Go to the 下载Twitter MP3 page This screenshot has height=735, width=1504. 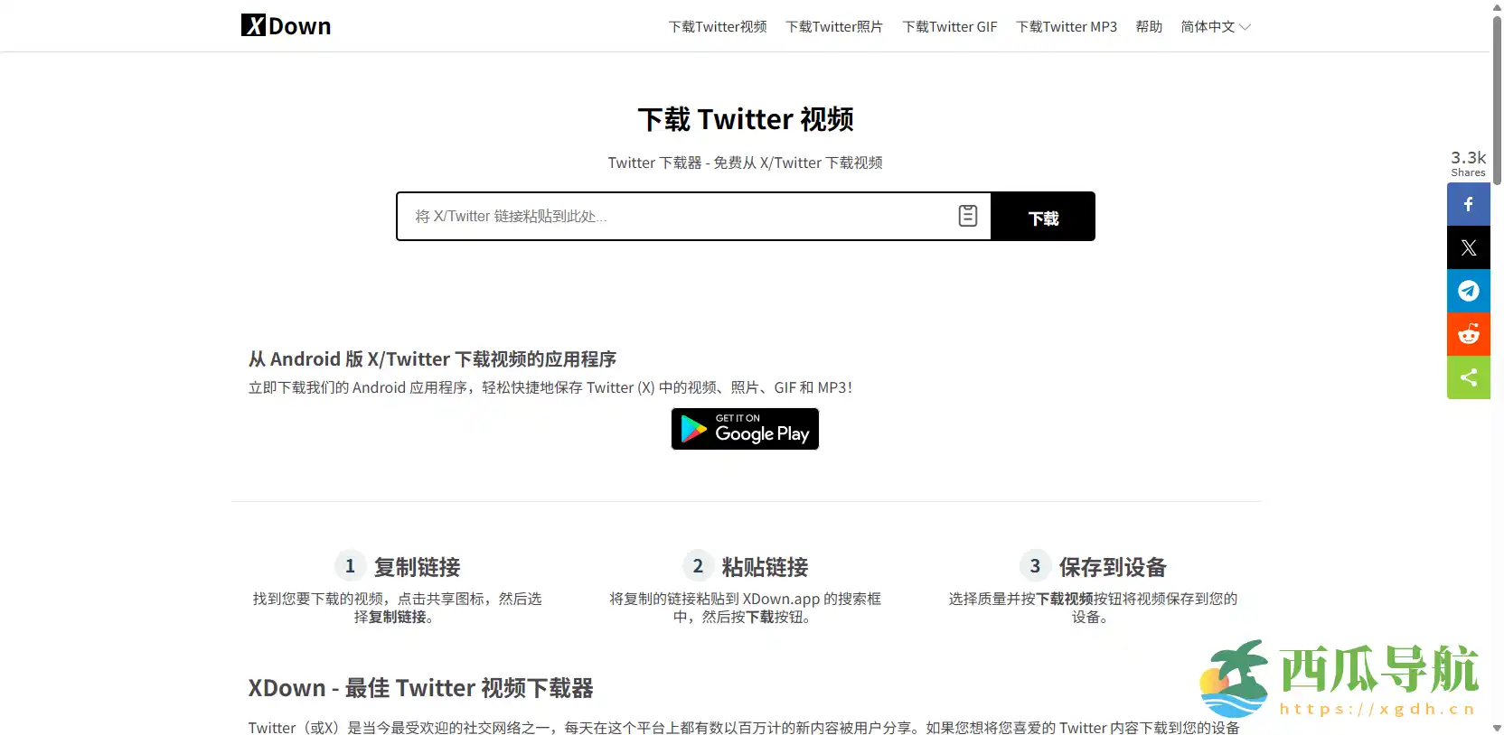(1066, 27)
